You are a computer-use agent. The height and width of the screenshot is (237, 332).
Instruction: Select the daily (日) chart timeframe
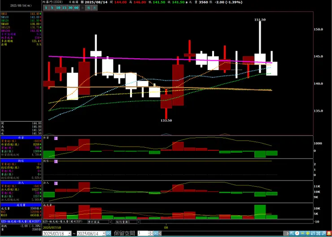[83, 8]
